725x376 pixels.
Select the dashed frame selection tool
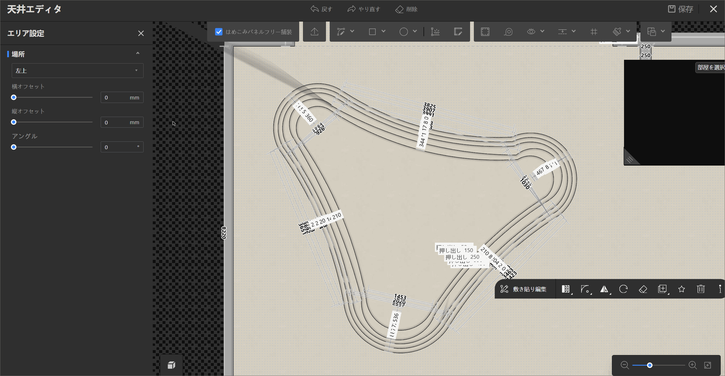click(485, 32)
